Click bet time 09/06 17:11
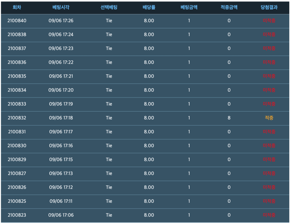292x223 pixels. [x=61, y=201]
